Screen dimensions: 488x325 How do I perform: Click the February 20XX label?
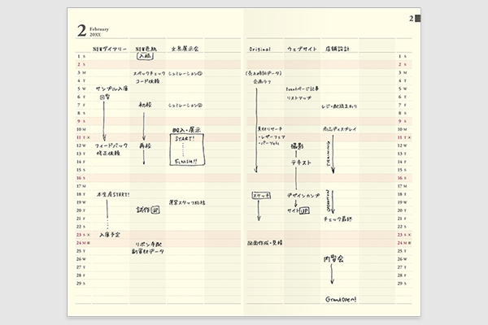tap(98, 30)
